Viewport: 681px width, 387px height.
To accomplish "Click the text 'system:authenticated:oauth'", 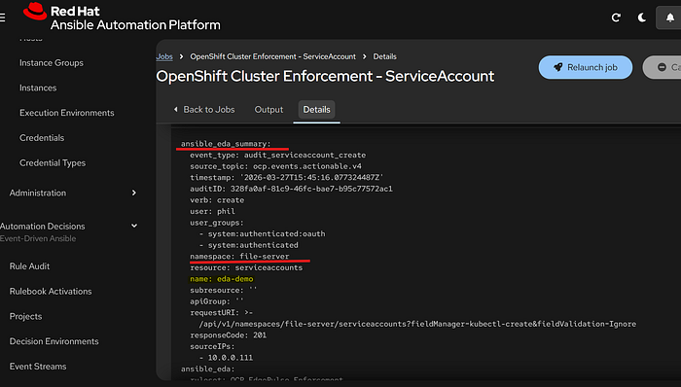I will 267,233.
